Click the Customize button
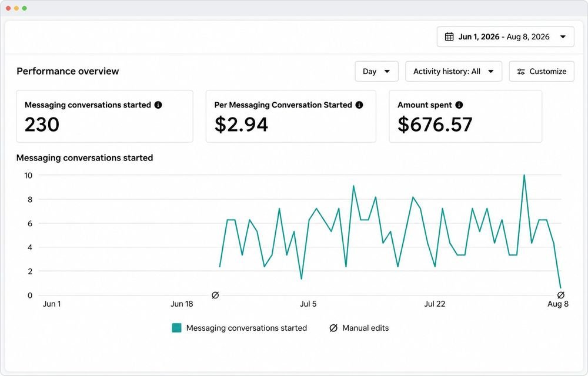This screenshot has width=588, height=376. click(542, 71)
